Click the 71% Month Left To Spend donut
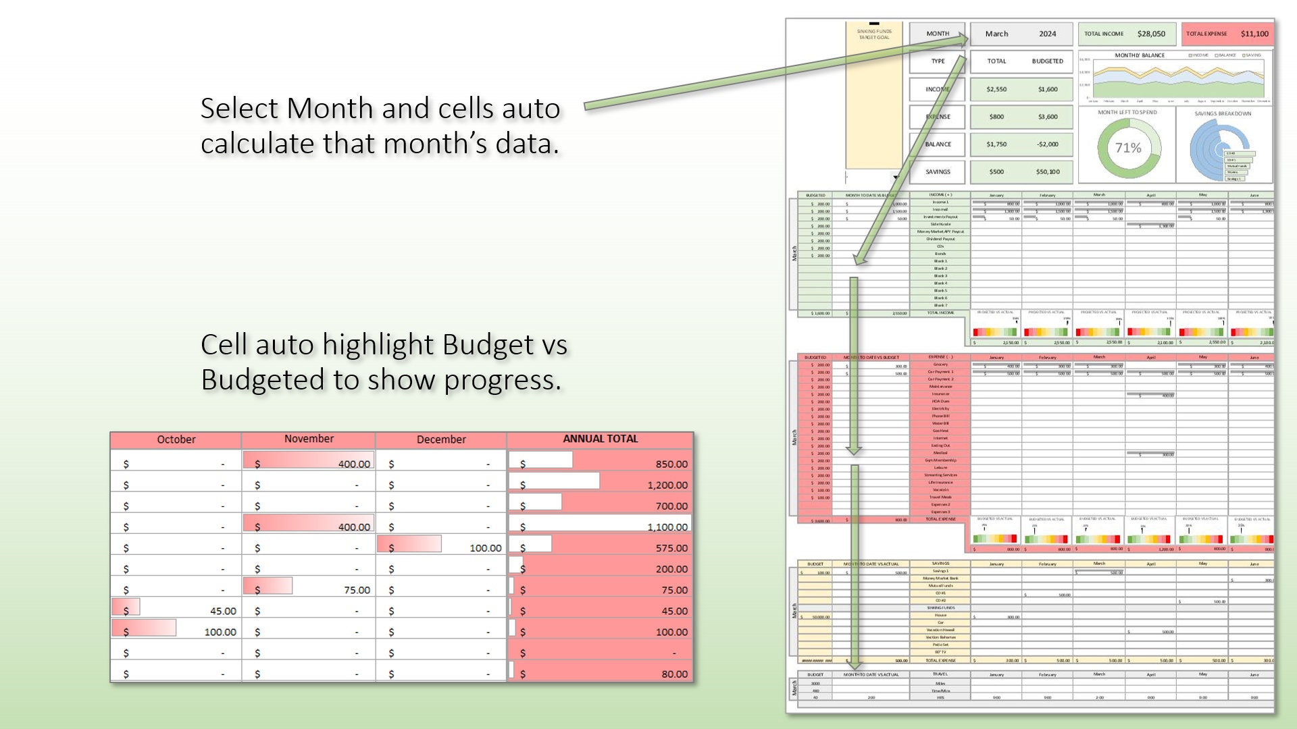The height and width of the screenshot is (729, 1297). [x=1127, y=148]
